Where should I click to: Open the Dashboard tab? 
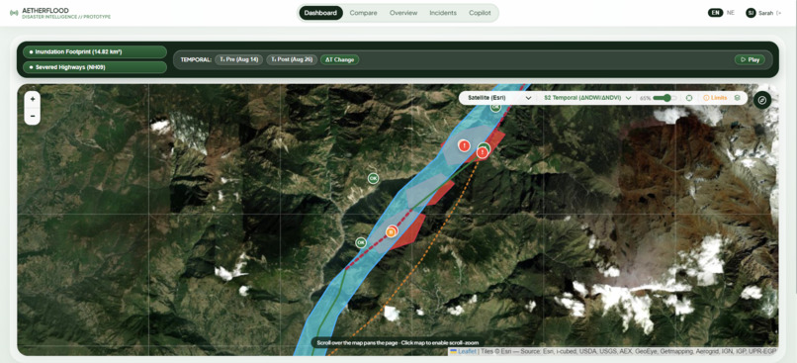[x=320, y=13]
